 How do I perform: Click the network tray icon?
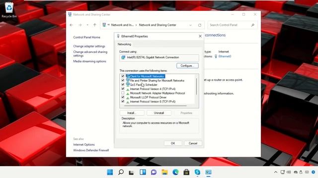pyautogui.click(x=283, y=172)
